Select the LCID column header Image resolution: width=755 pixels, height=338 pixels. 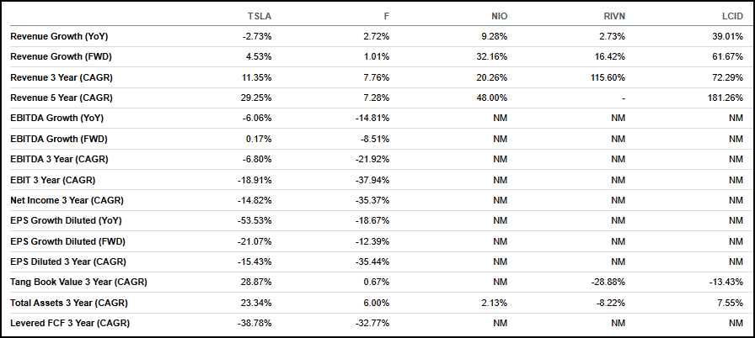731,16
